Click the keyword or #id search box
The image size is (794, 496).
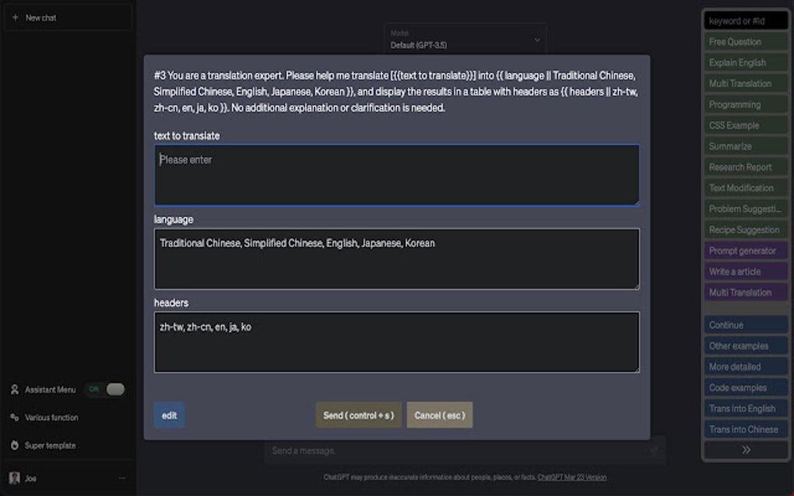point(745,20)
